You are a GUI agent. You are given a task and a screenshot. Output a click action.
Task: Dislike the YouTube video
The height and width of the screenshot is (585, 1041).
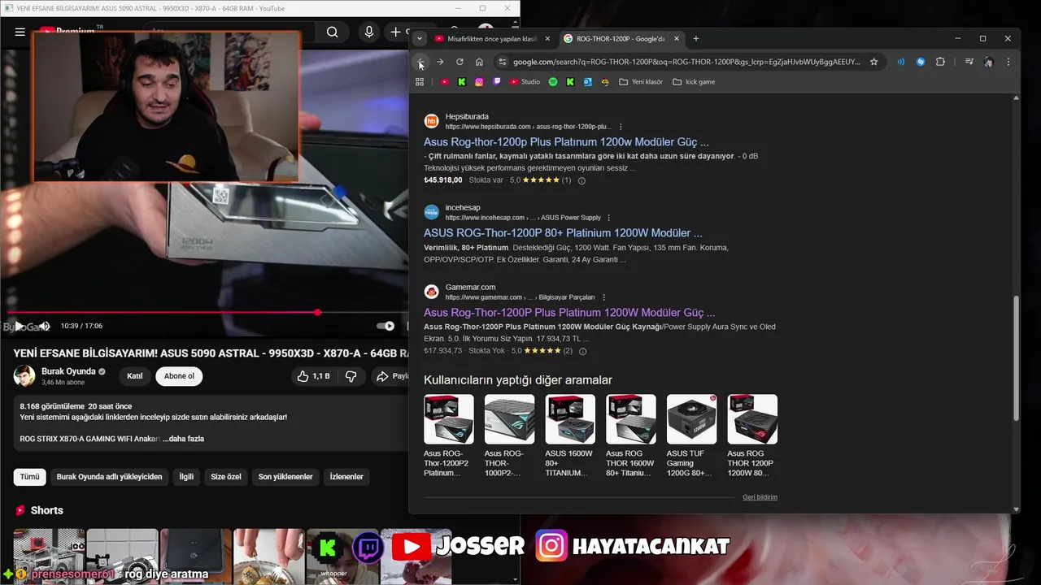coord(351,376)
